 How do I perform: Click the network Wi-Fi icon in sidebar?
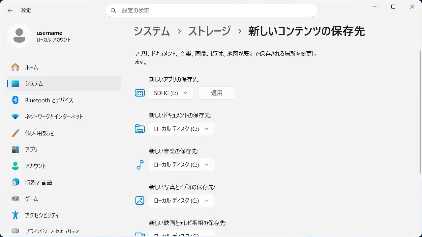(x=15, y=117)
